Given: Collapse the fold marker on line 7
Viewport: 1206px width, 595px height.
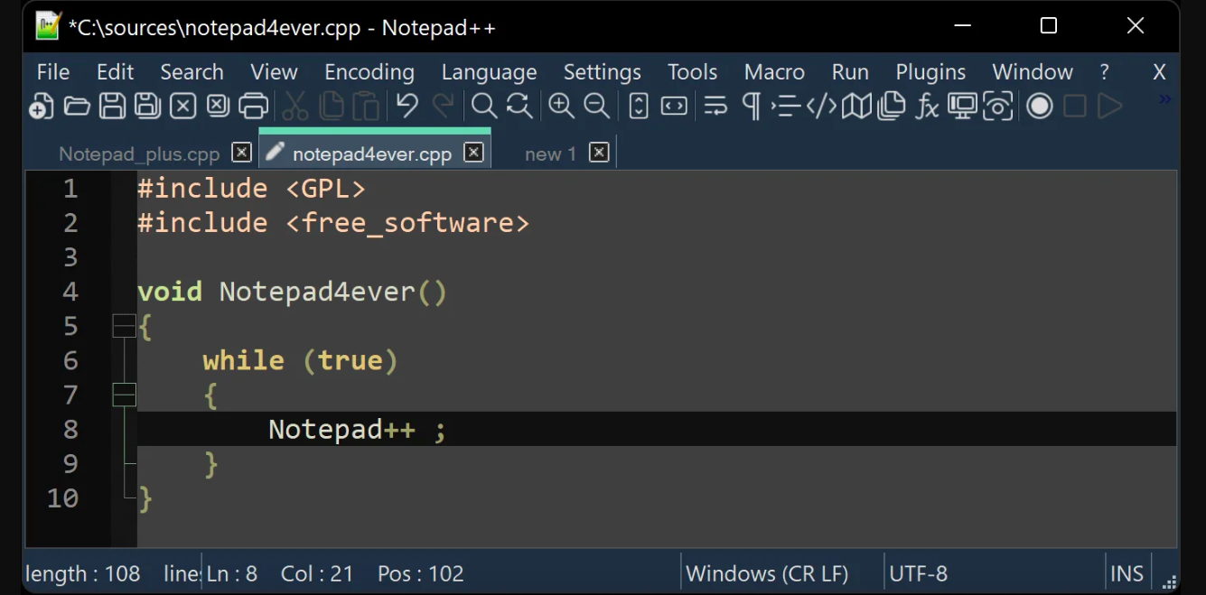Looking at the screenshot, I should click(124, 395).
